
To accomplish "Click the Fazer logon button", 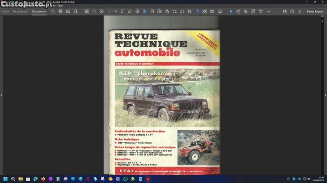I will click(x=314, y=11).
